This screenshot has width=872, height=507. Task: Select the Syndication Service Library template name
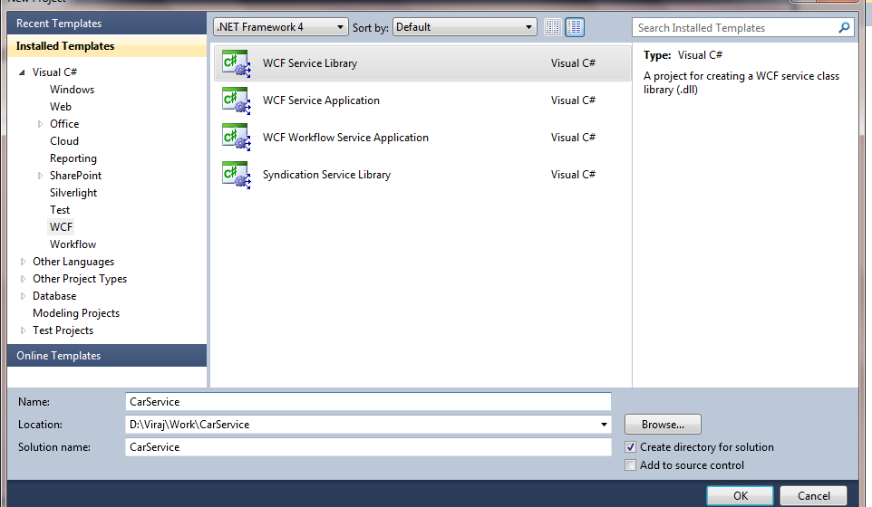tap(326, 175)
